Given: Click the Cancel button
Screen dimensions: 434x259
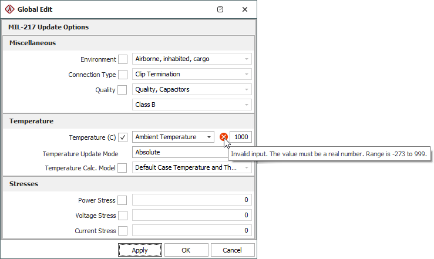Looking at the screenshot, I should click(x=233, y=250).
